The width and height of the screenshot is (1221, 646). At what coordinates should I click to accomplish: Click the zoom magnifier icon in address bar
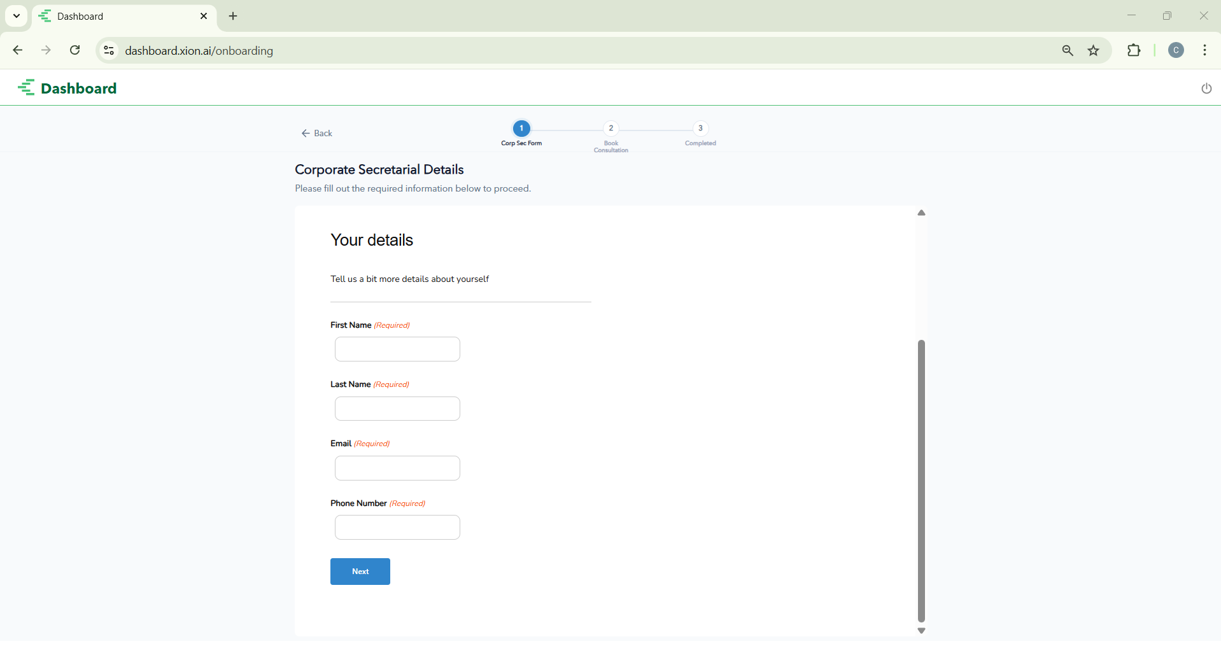point(1068,51)
